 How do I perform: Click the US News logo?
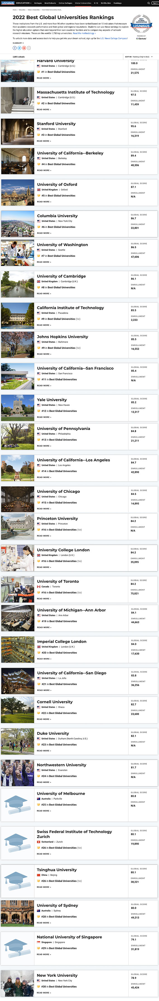click(x=8, y=3)
